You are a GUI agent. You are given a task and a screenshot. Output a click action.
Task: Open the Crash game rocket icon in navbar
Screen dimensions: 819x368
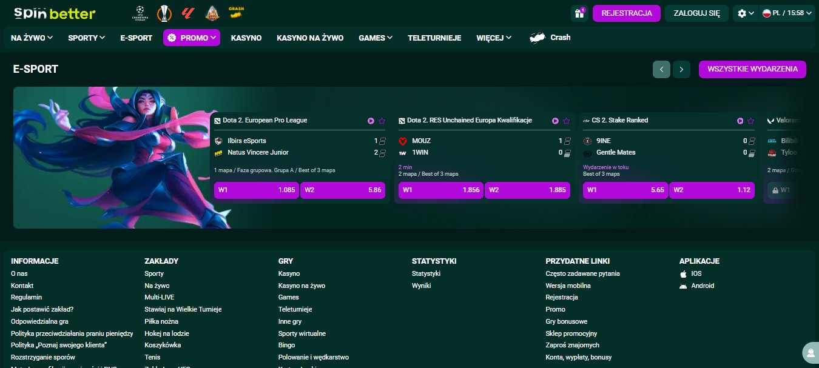coord(536,37)
